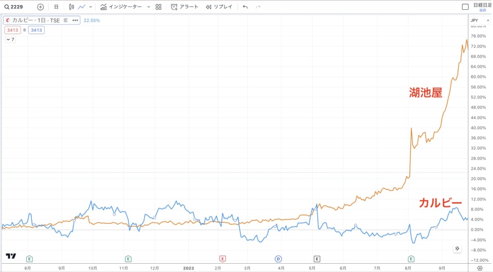Redo the action arrow

[x=258, y=7]
